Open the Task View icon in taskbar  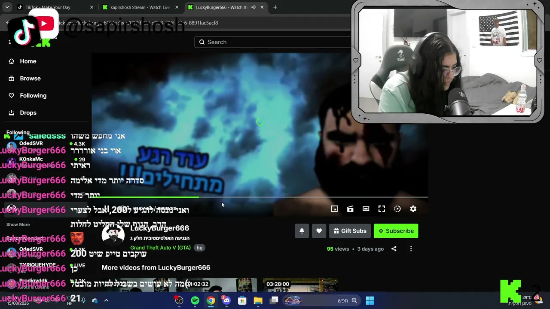pos(274,300)
